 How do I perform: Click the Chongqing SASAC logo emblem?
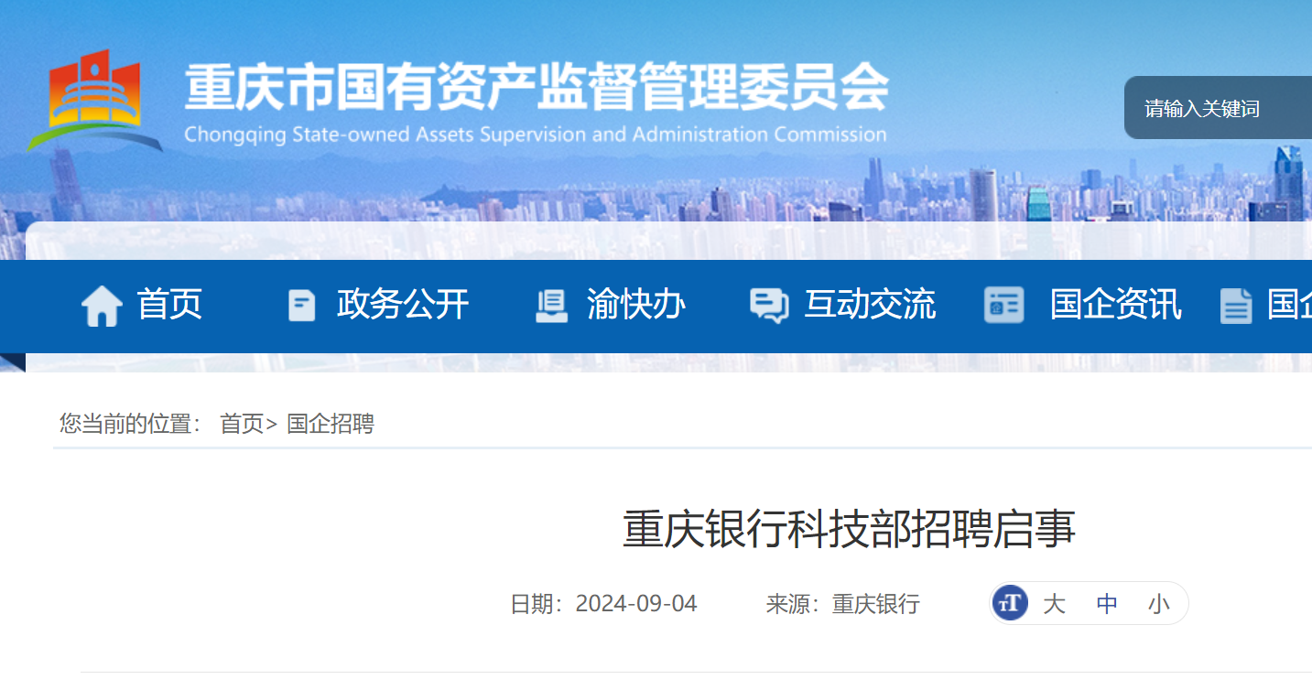(x=94, y=101)
